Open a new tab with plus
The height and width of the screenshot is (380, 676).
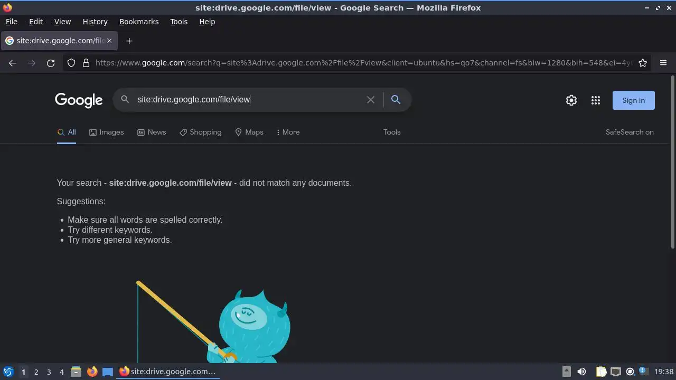click(129, 41)
